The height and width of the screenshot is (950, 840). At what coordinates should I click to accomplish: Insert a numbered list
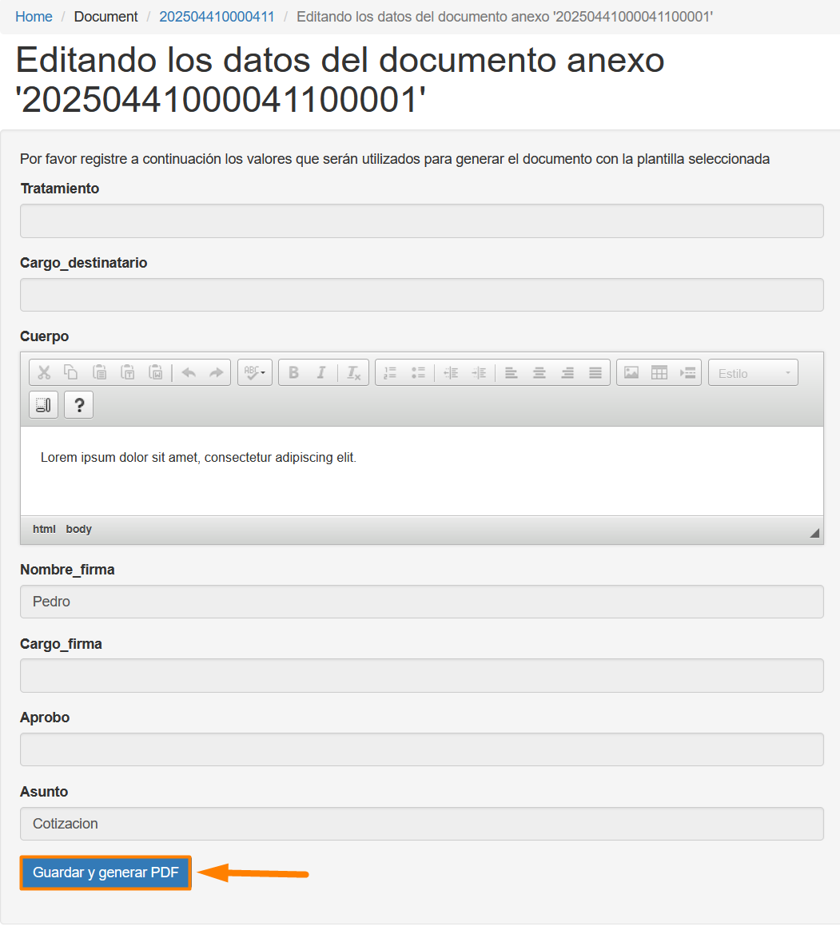(x=390, y=372)
